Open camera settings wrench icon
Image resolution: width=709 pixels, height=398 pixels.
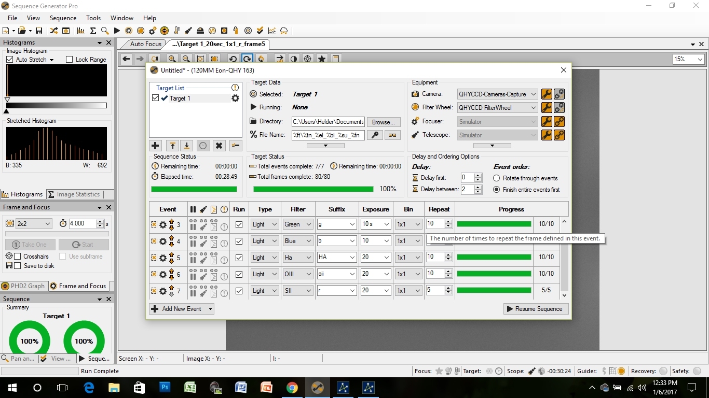[547, 94]
